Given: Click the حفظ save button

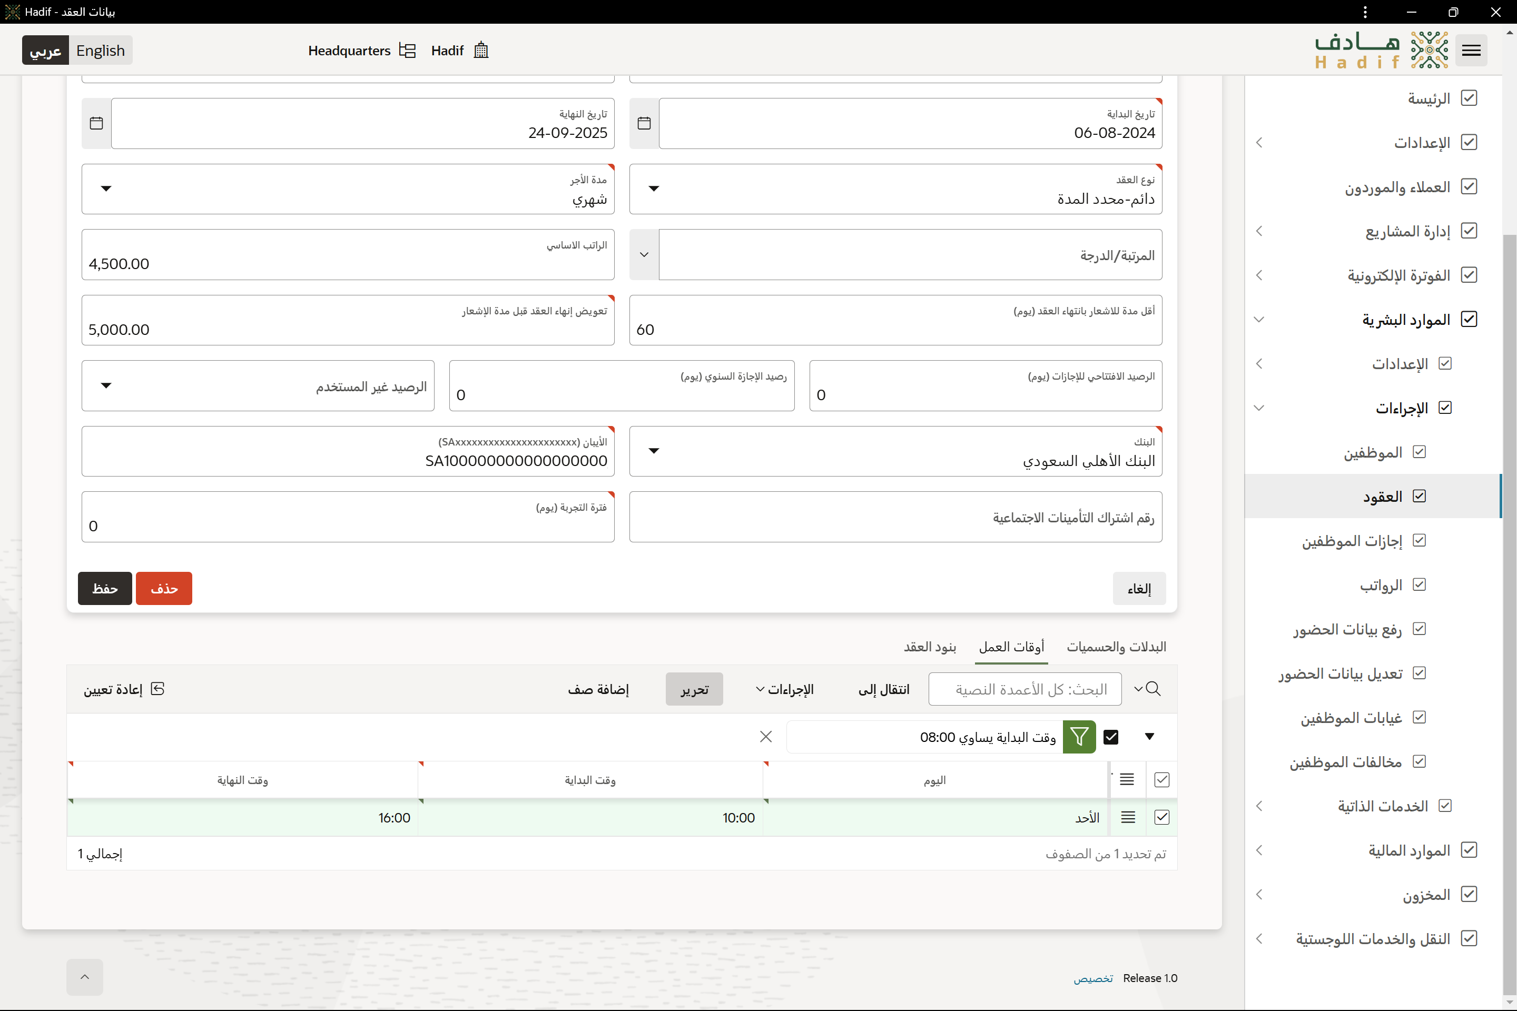Looking at the screenshot, I should click(104, 588).
